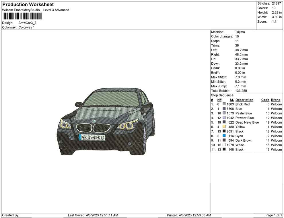Click the Wilcom EmbroideryStudio subtitle
Image resolution: width=284 pixels, height=218 pixels.
point(36,10)
